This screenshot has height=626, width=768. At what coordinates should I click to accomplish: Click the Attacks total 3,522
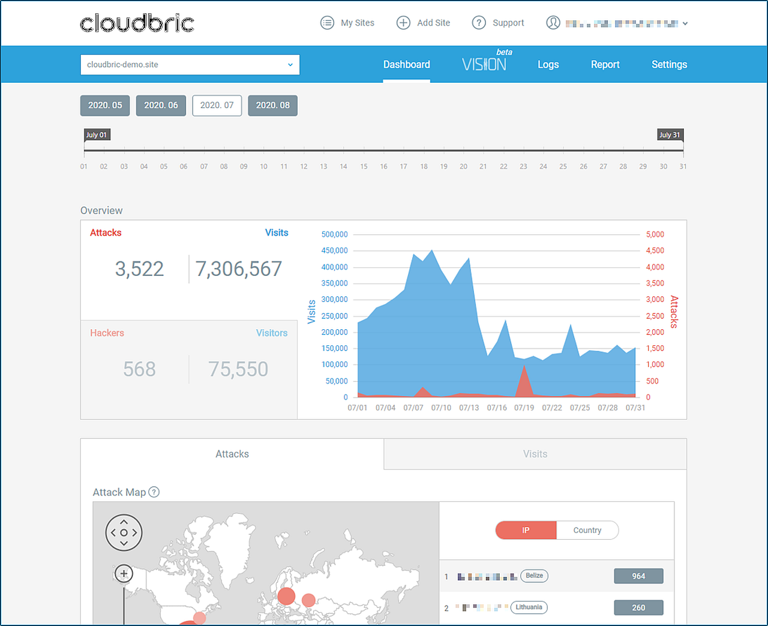pos(139,269)
